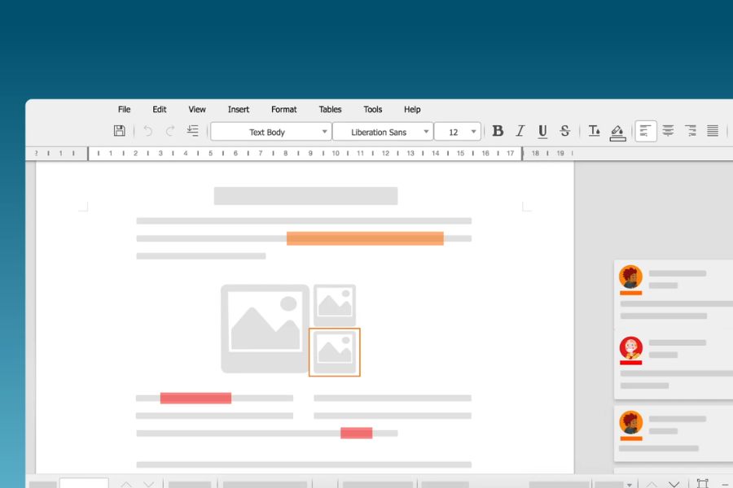This screenshot has height=488, width=733.
Task: Toggle Bold formatting
Action: [498, 131]
